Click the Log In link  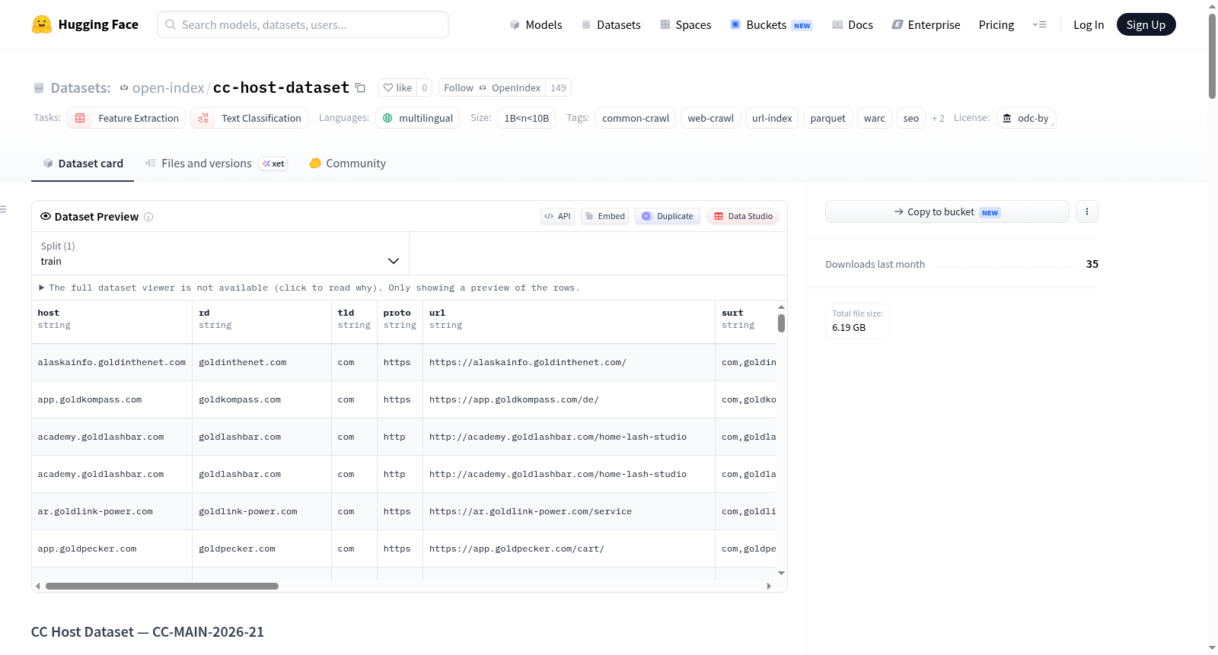1089,24
